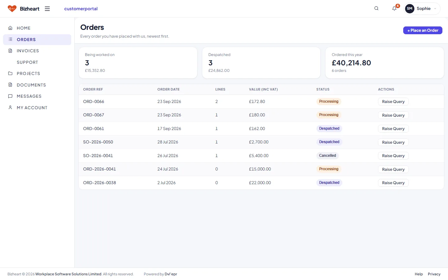
Task: Click the Ordered this year summary card
Action: pyautogui.click(x=385, y=63)
